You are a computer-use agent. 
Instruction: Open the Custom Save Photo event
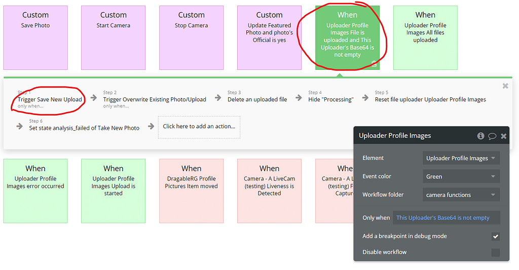[35, 37]
